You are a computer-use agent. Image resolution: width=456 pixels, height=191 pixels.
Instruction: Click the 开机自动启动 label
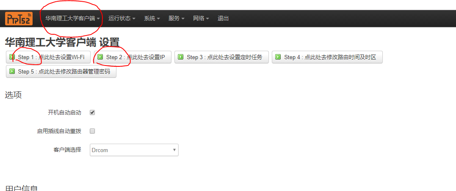pos(64,113)
